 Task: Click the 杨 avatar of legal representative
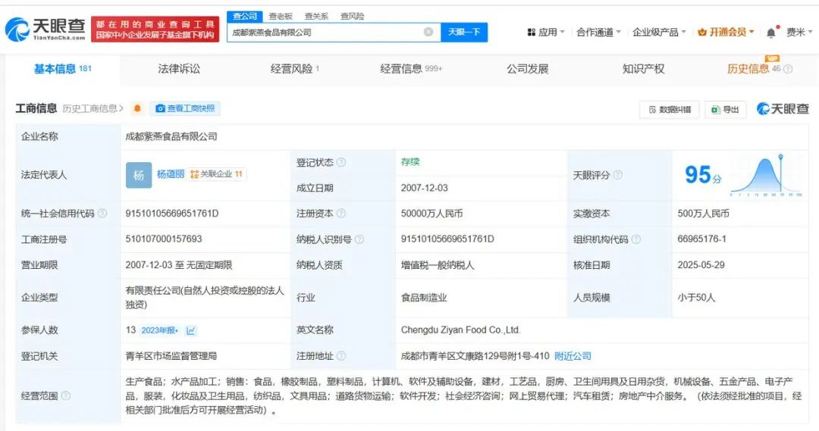(139, 175)
